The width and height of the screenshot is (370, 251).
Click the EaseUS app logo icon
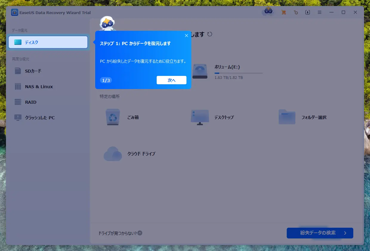pos(14,12)
